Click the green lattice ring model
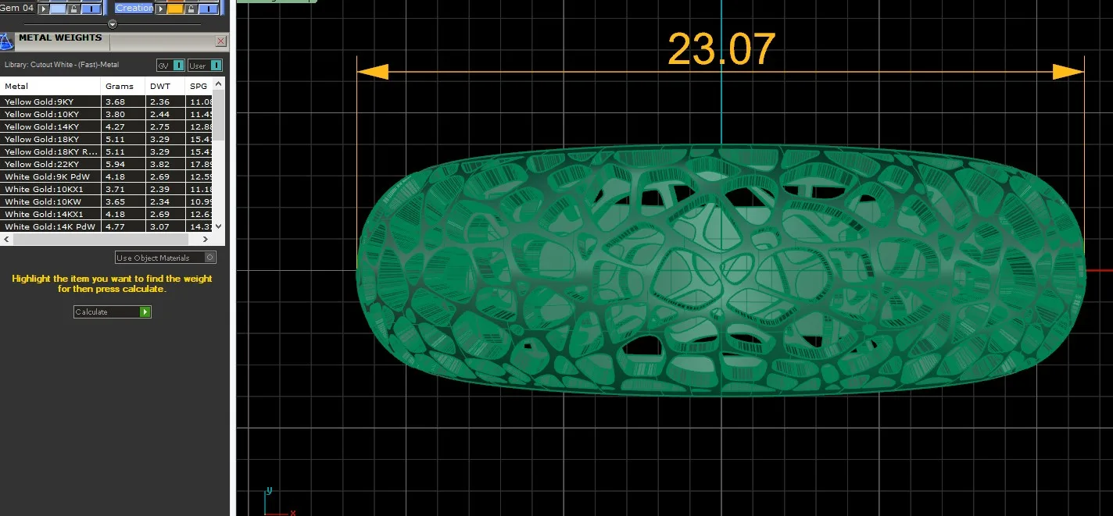Image resolution: width=1113 pixels, height=516 pixels. click(x=721, y=271)
